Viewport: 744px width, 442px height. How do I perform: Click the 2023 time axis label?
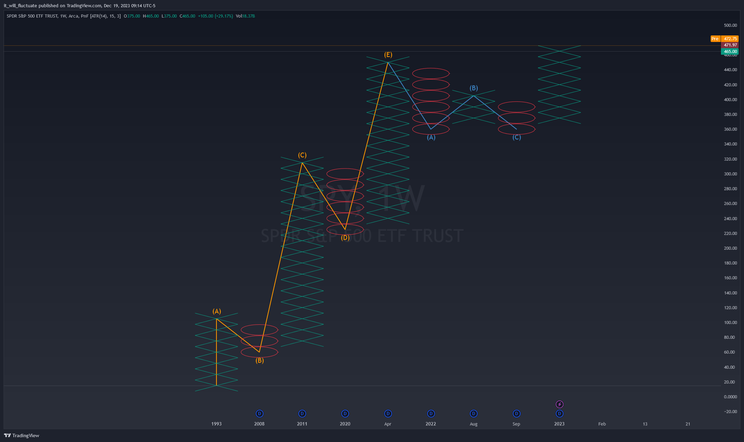click(559, 424)
